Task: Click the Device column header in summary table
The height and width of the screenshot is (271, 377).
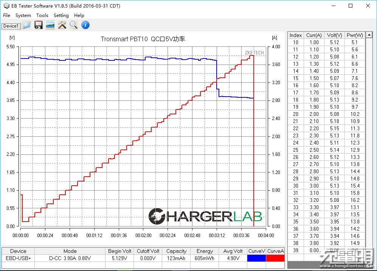Action: (x=18, y=251)
